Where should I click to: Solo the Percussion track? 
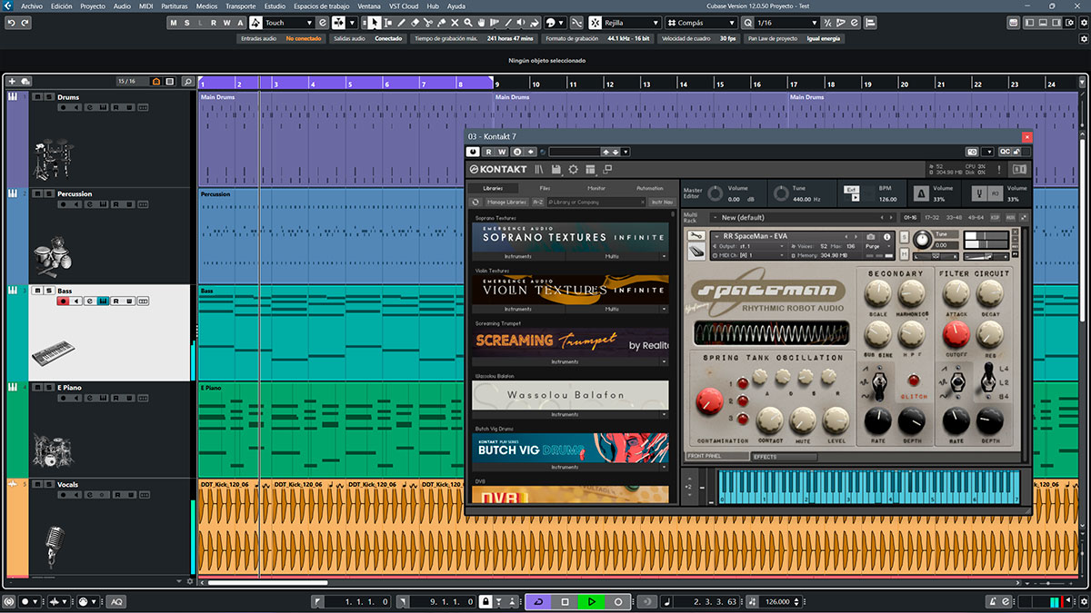[x=48, y=193]
